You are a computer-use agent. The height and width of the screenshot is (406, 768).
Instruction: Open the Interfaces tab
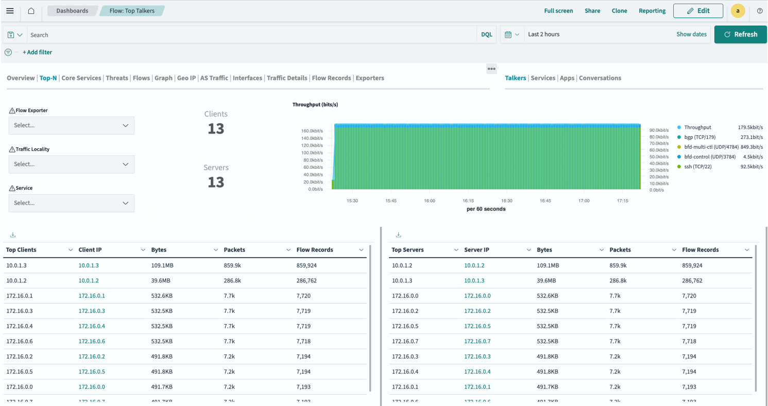coord(247,78)
